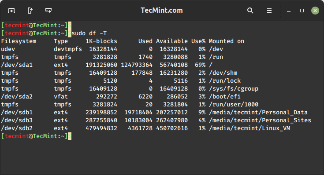The height and width of the screenshot is (175, 324).
Task: Click the '239198852' block count
Action: [101, 112]
